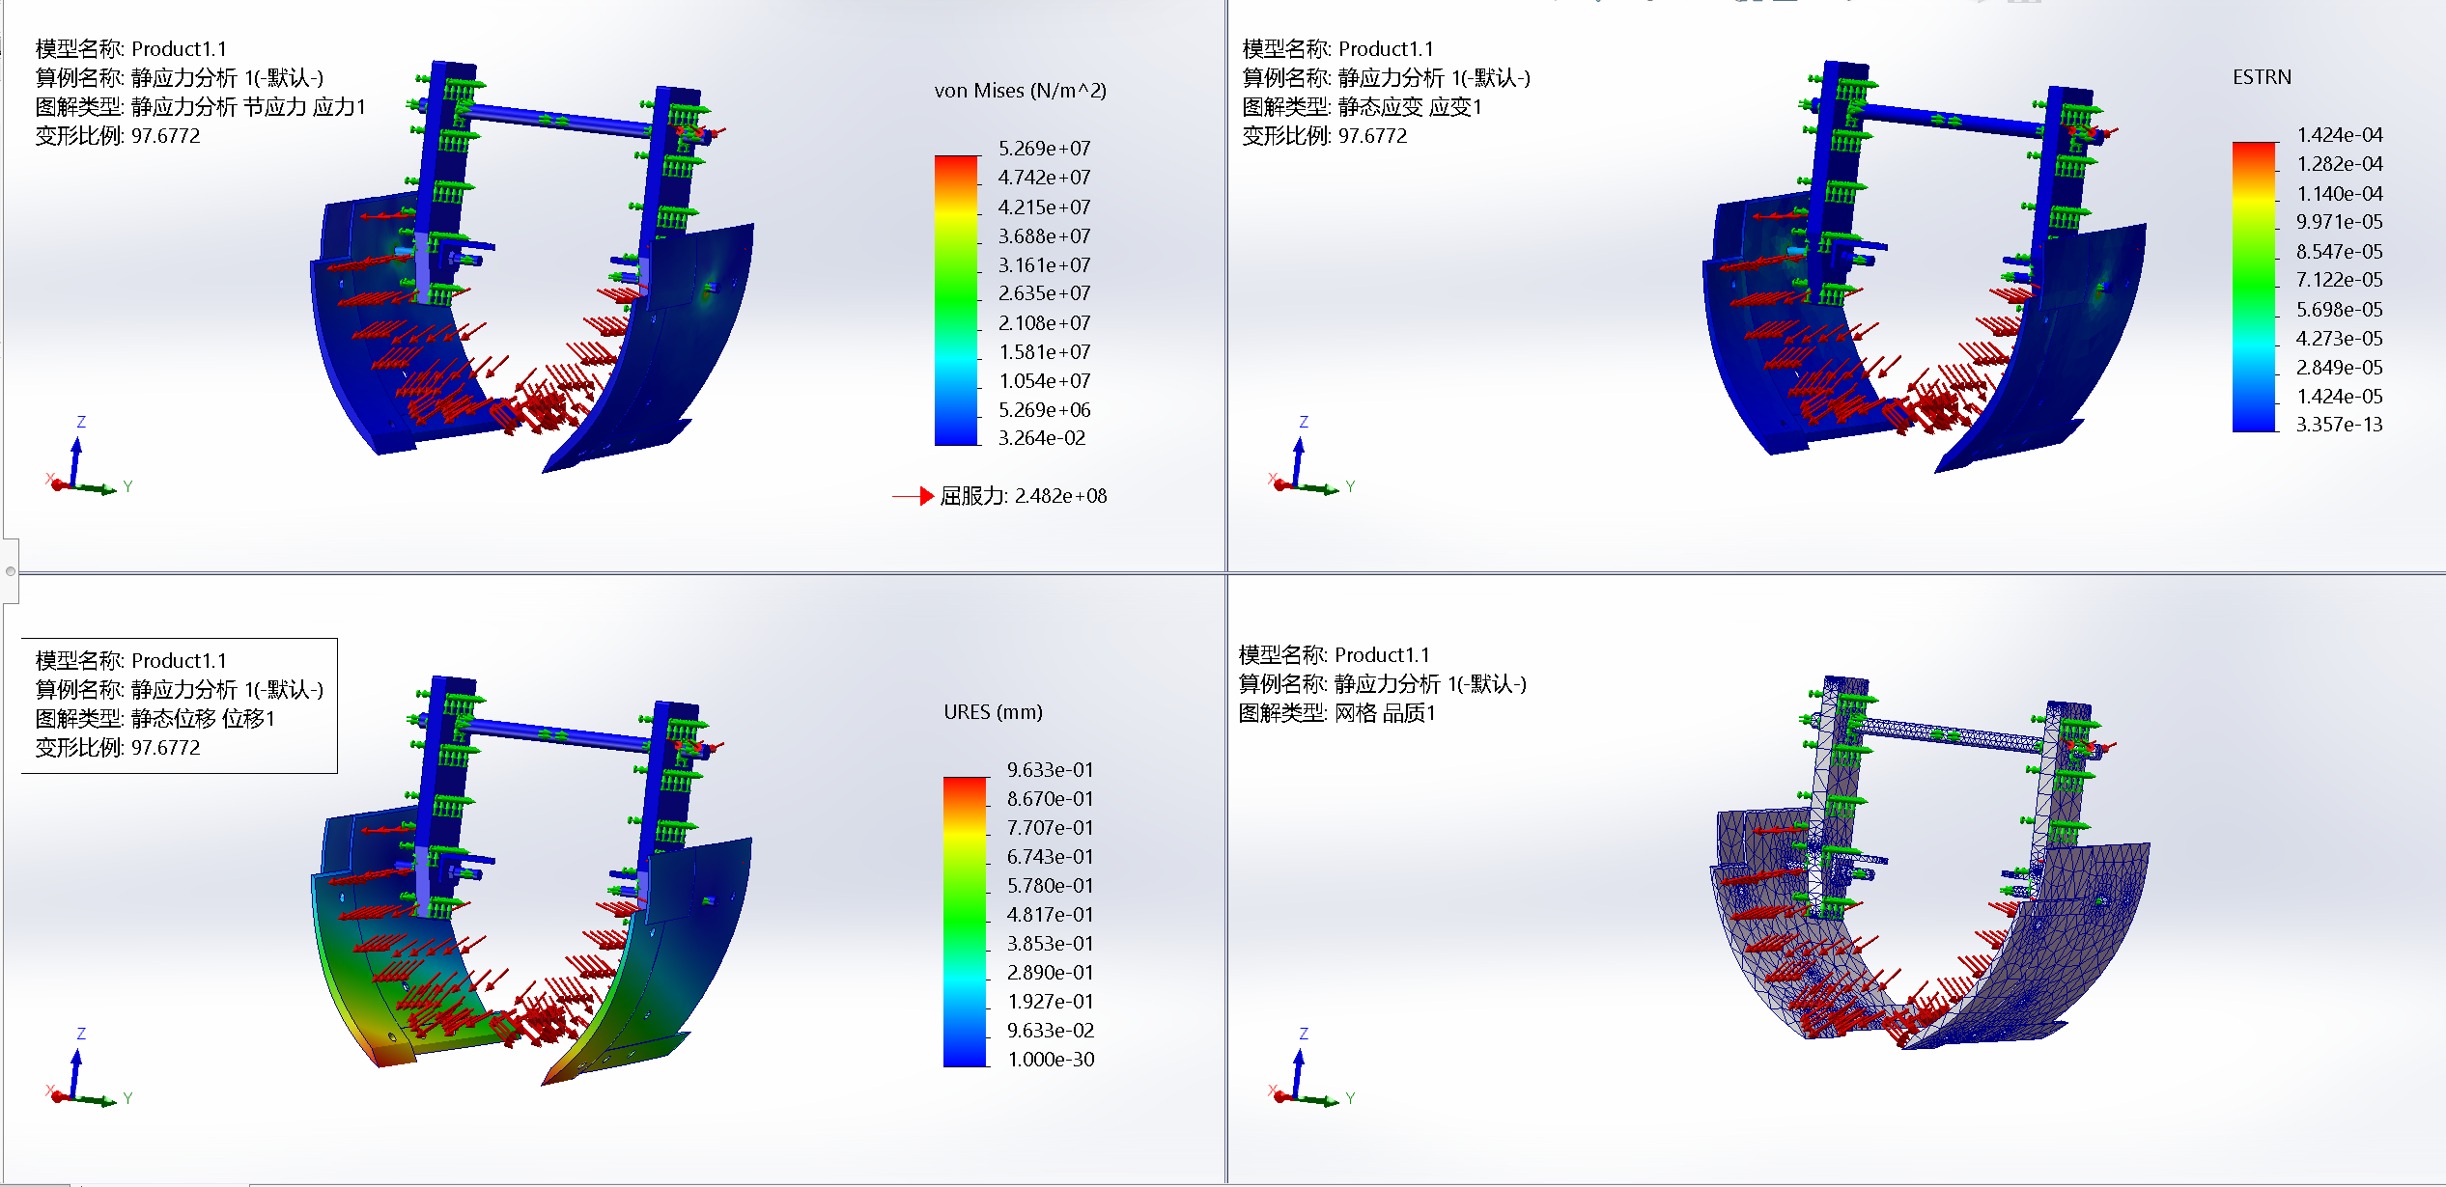
Task: Click model name 'Product1.1' in mesh viewport
Action: pyautogui.click(x=1382, y=655)
